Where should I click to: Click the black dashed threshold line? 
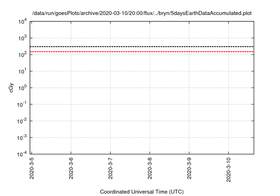(142, 47)
